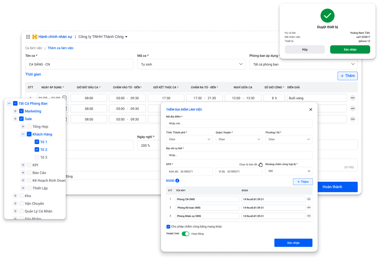This screenshot has width=381, height=259.
Task: Expand the Kho tree node
Action: click(15, 196)
